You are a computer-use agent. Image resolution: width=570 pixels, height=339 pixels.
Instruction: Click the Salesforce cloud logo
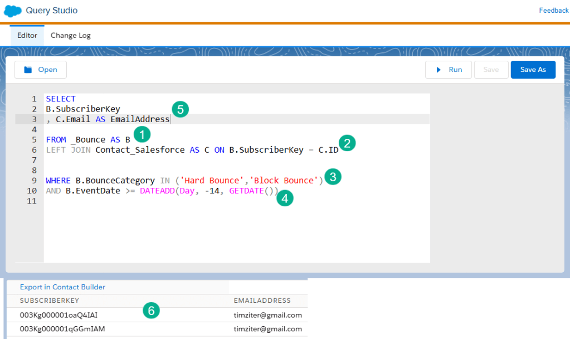pos(12,11)
